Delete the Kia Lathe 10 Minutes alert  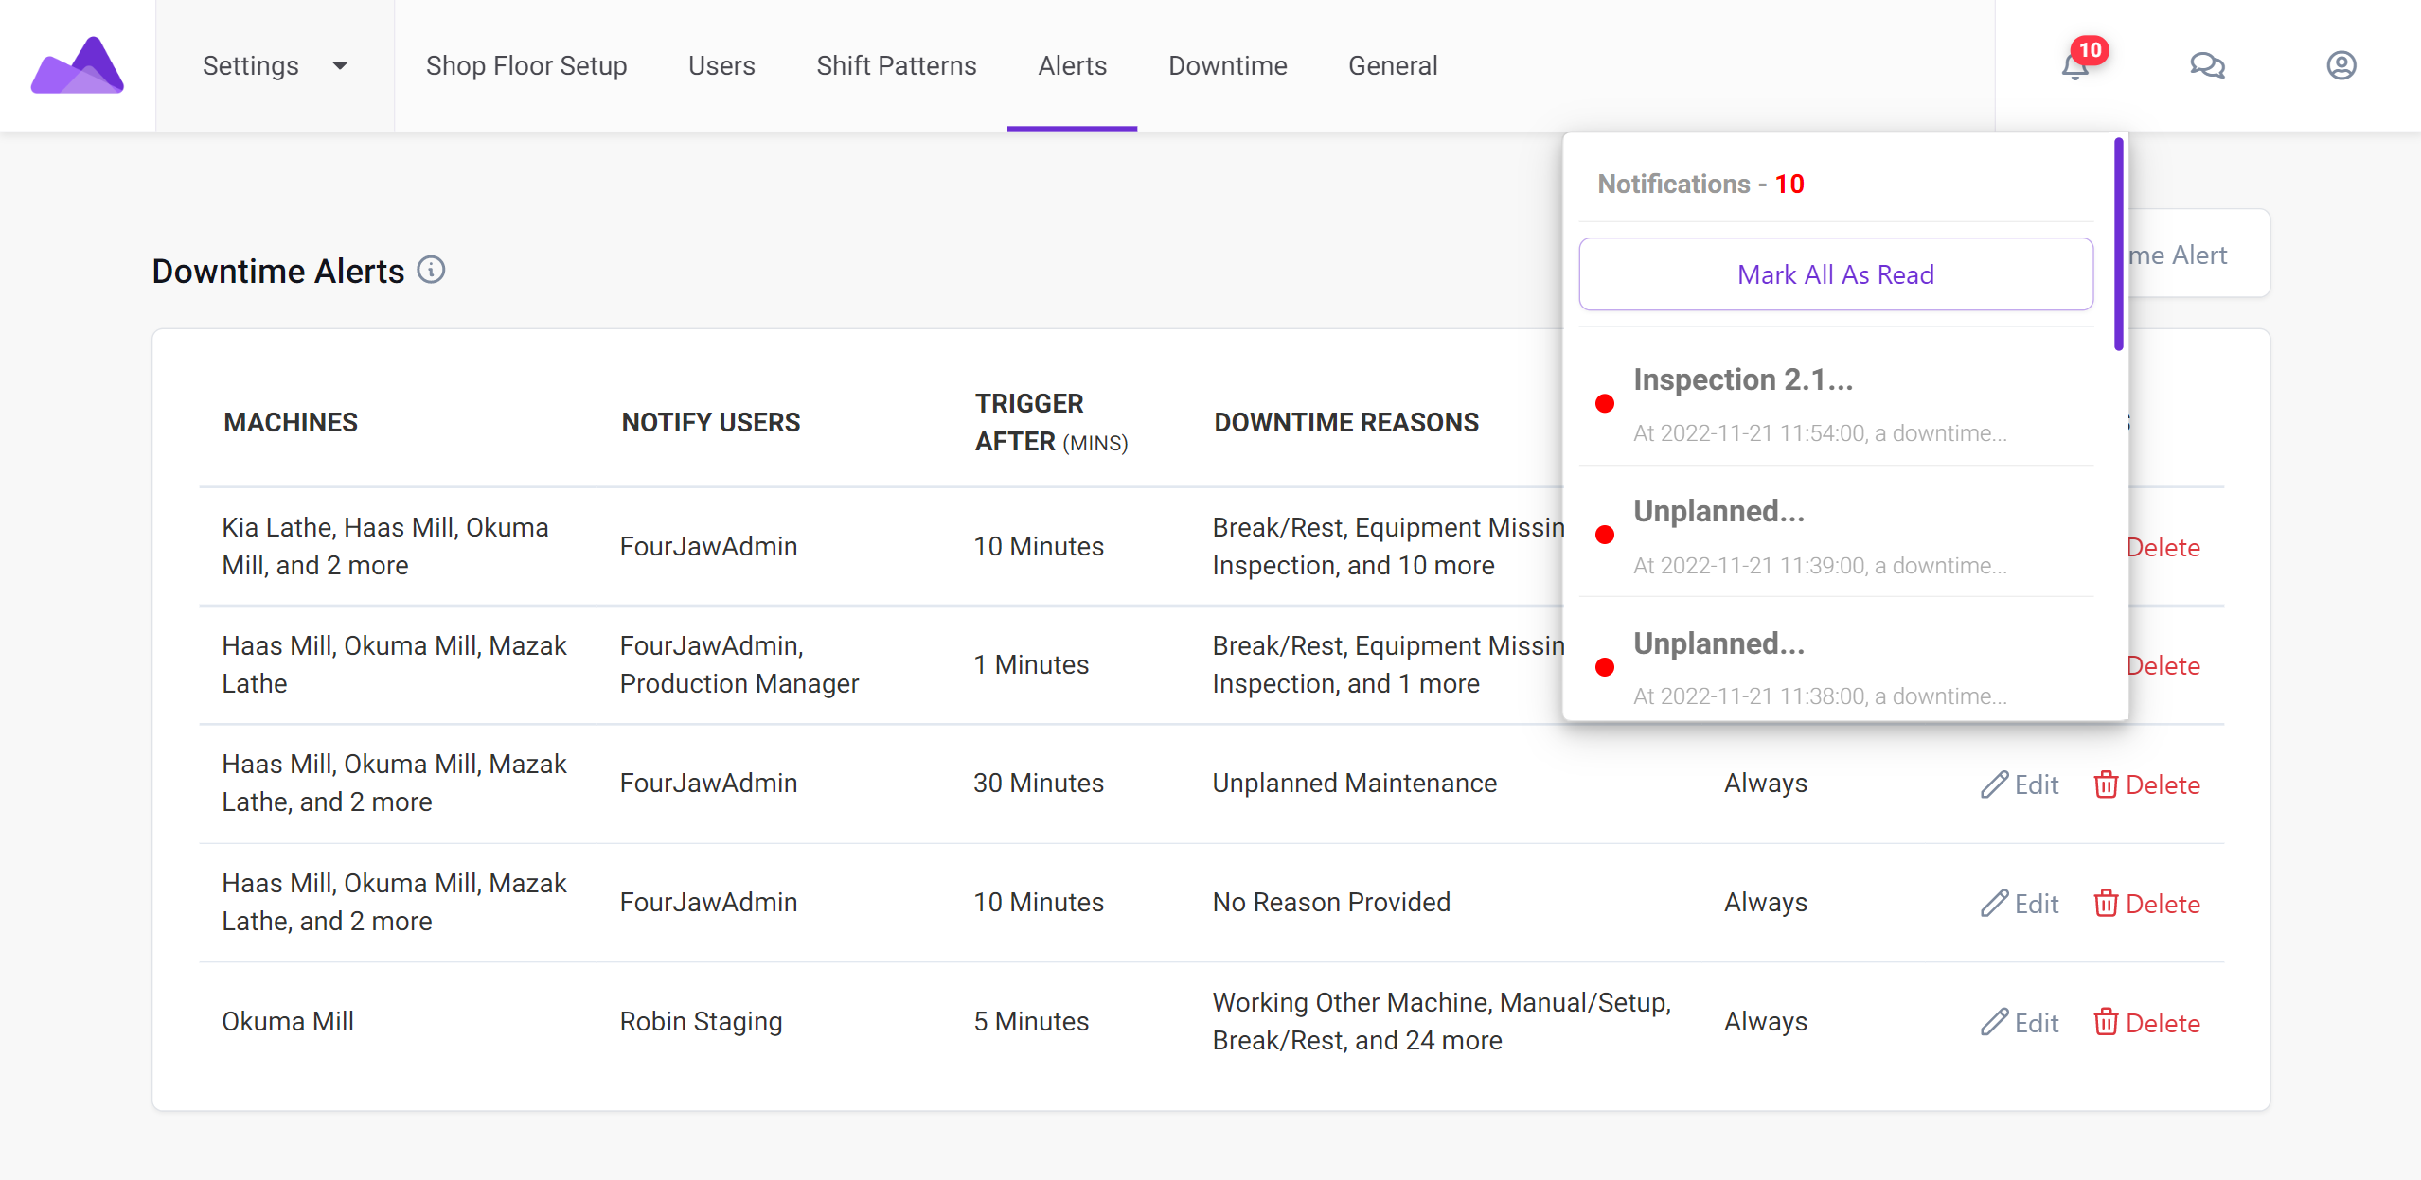coord(2163,547)
